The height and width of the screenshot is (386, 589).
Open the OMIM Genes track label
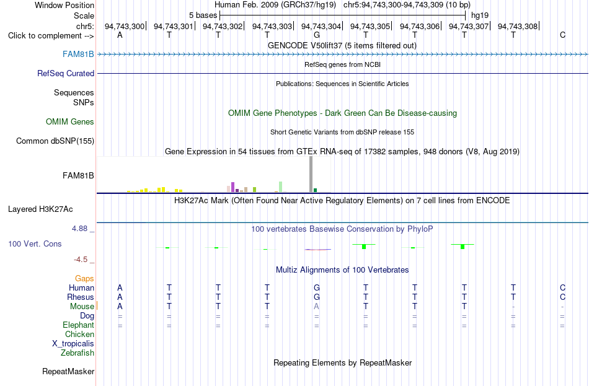(69, 121)
